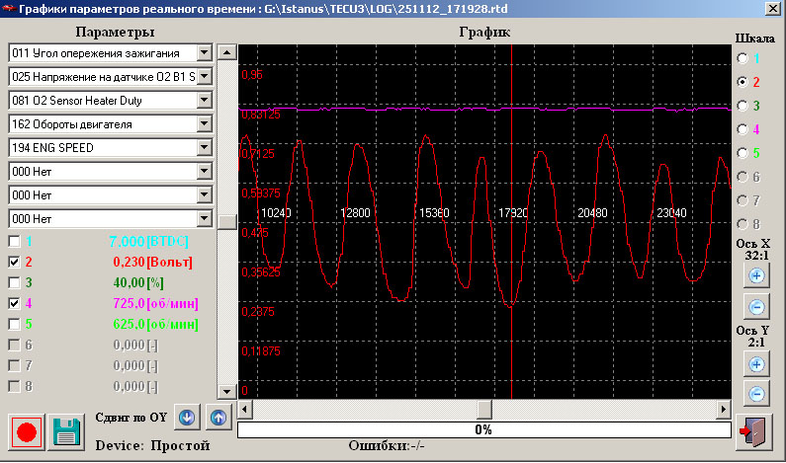
Task: Open the '011 Угол опережения зажигания' dropdown
Action: pos(205,51)
